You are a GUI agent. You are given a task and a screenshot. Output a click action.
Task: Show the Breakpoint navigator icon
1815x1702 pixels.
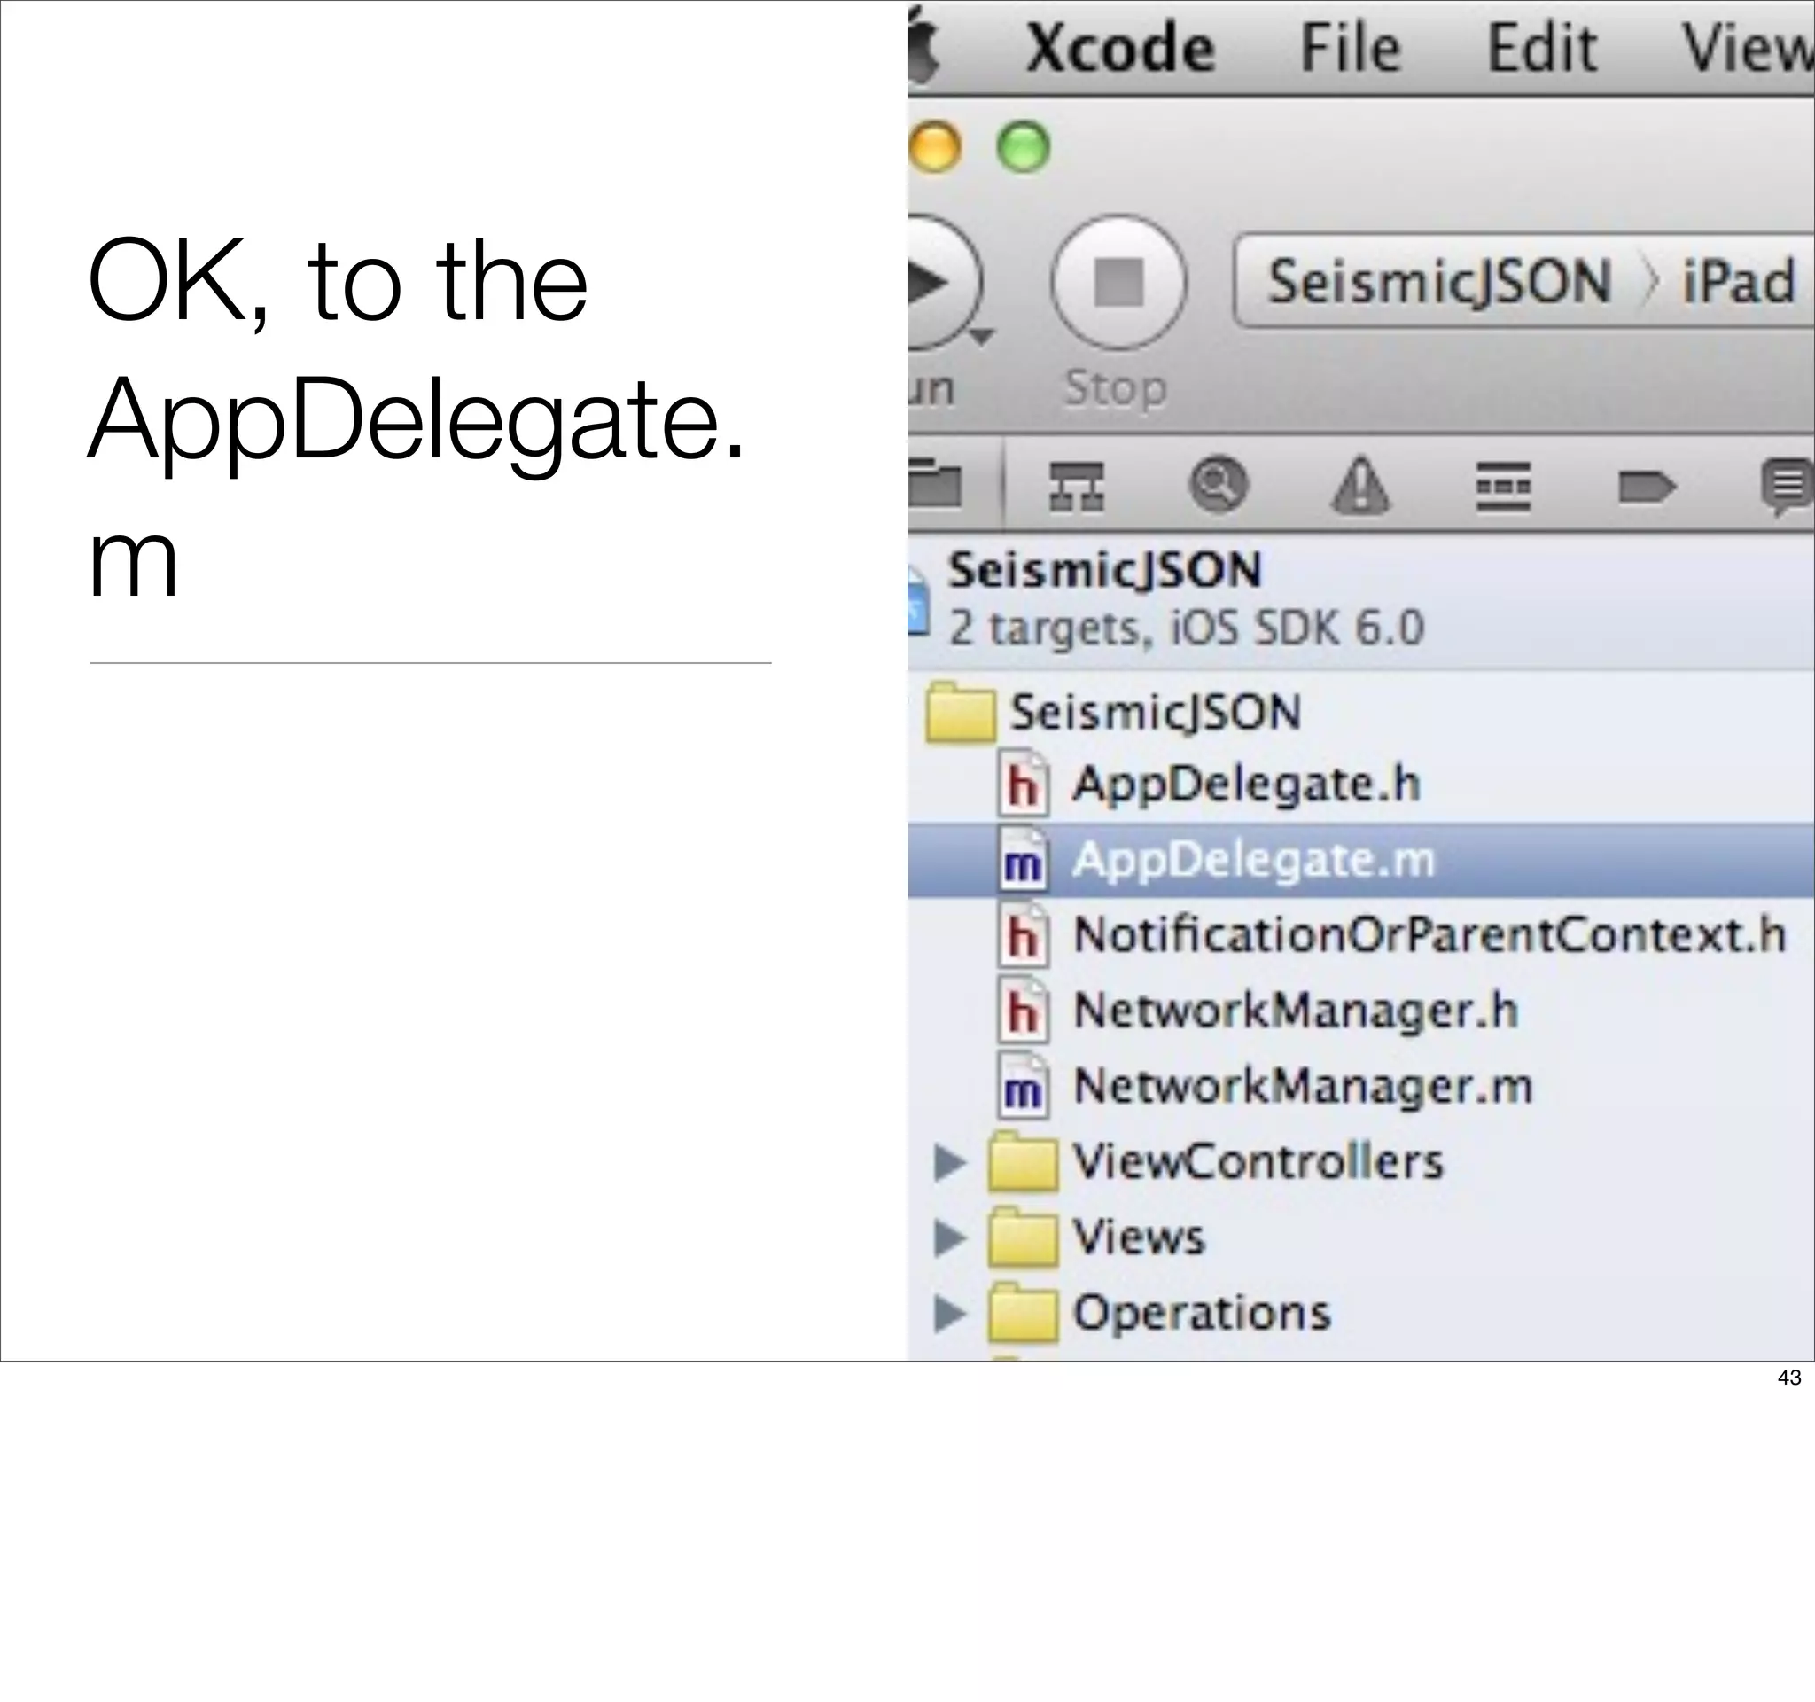click(x=1646, y=487)
